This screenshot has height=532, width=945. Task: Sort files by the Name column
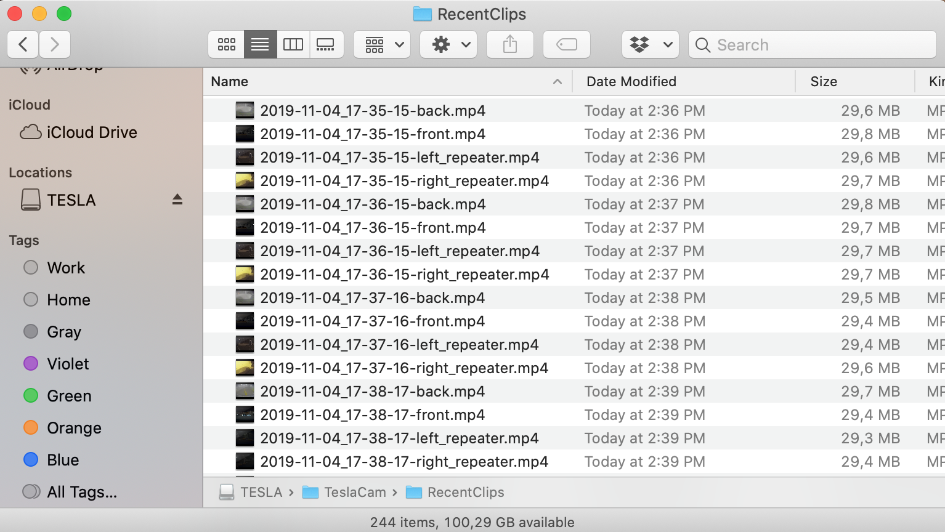coord(230,81)
